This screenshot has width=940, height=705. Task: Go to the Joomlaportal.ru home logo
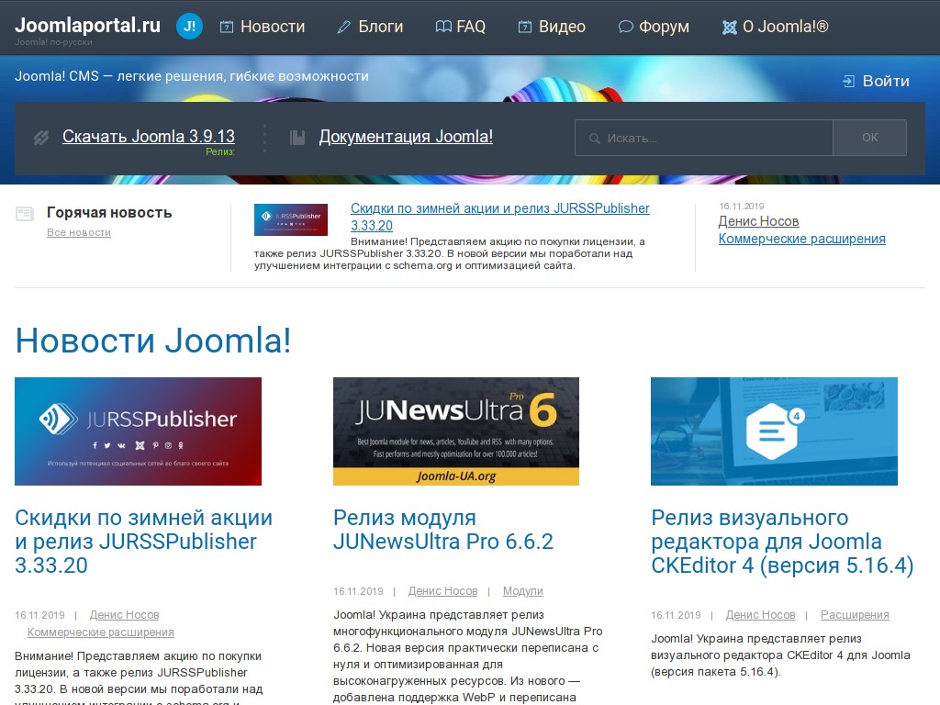[87, 25]
